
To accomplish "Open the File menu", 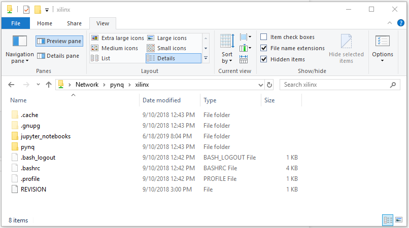I will (16, 23).
